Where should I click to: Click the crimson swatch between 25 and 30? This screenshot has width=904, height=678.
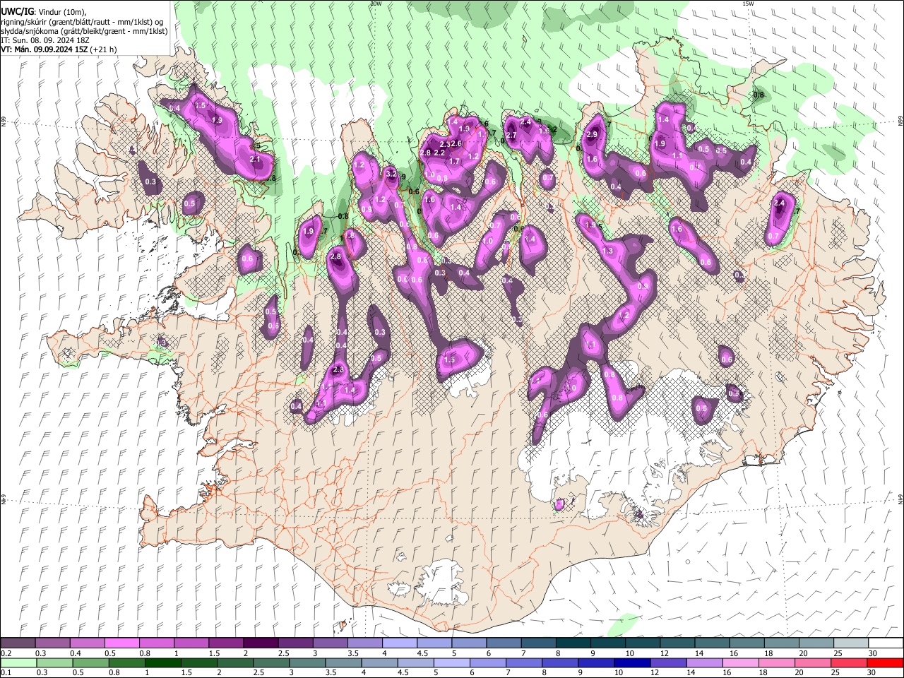(850, 662)
